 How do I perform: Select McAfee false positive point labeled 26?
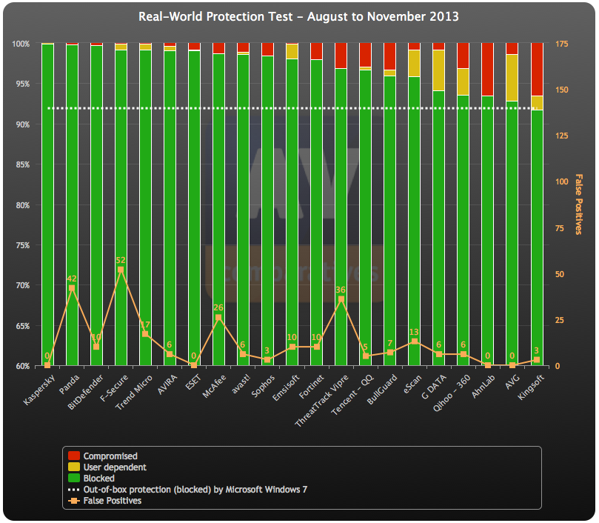coord(218,318)
